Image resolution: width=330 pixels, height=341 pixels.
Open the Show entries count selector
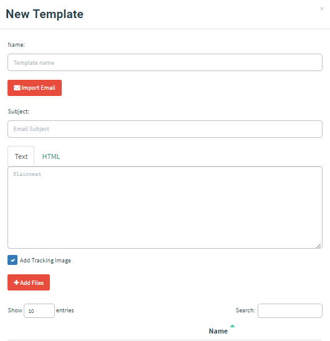tap(39, 311)
